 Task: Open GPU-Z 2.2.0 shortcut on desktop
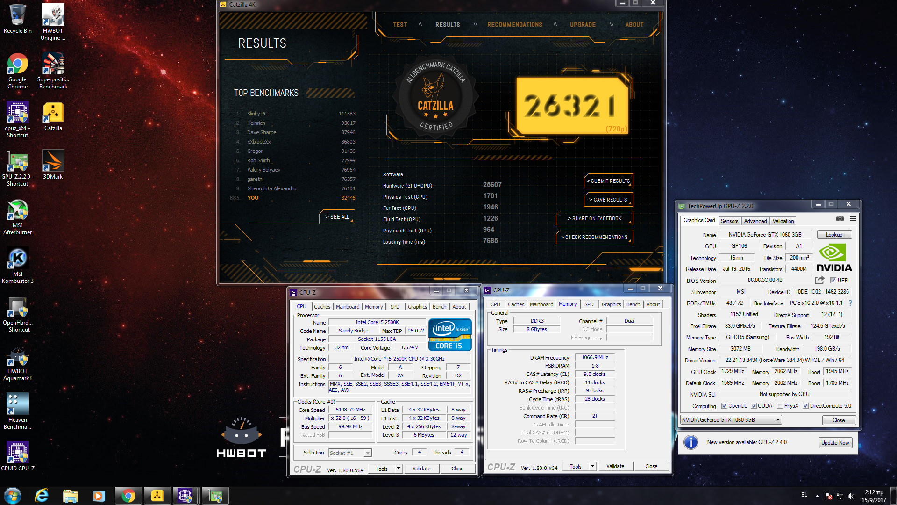(17, 168)
